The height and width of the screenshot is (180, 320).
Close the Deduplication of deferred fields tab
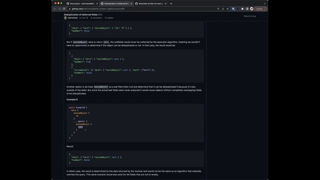(x=131, y=3)
